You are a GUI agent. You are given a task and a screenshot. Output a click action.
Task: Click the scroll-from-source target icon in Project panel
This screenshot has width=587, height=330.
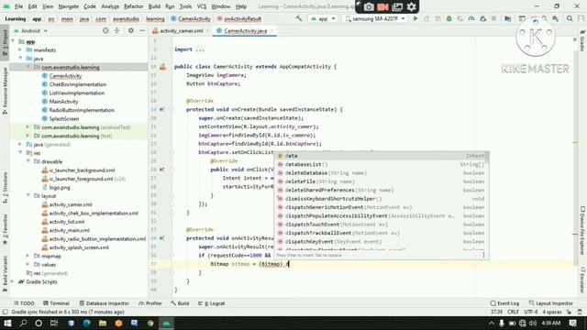[x=105, y=30]
